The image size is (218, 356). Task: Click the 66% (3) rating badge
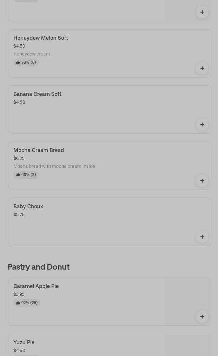pyautogui.click(x=26, y=175)
